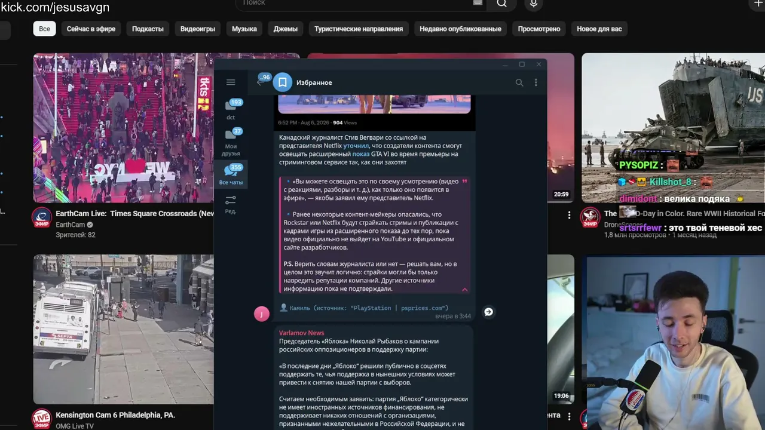Forward the GTA VI message
Image resolution: width=765 pixels, height=430 pixels.
click(488, 312)
